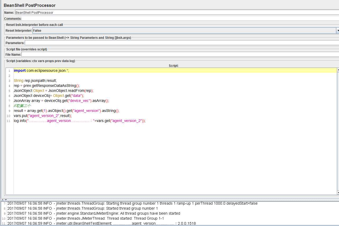
Task: Click the green "//取第二个" comment line
Action: point(22,106)
